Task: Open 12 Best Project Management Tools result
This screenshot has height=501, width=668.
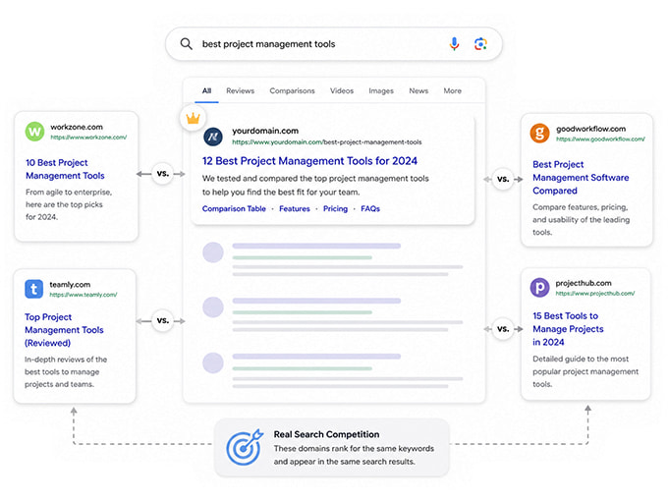Action: (x=309, y=161)
